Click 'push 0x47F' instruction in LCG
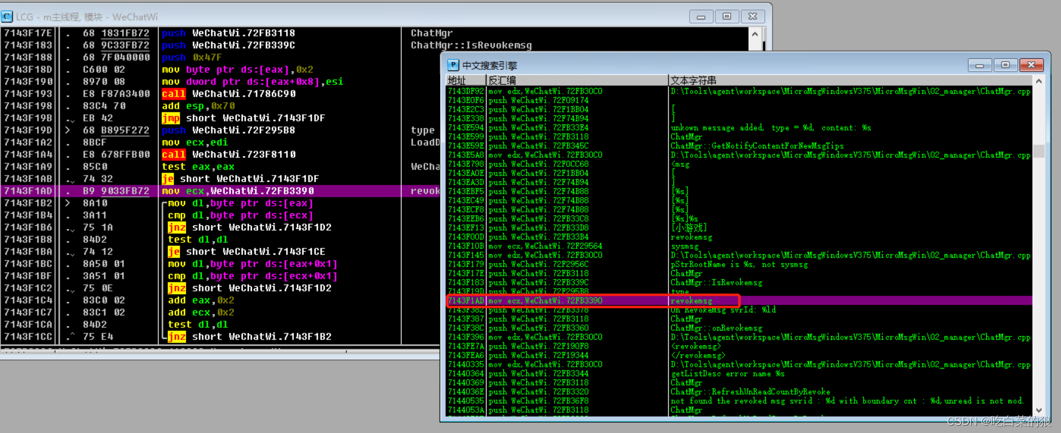 pyautogui.click(x=192, y=57)
